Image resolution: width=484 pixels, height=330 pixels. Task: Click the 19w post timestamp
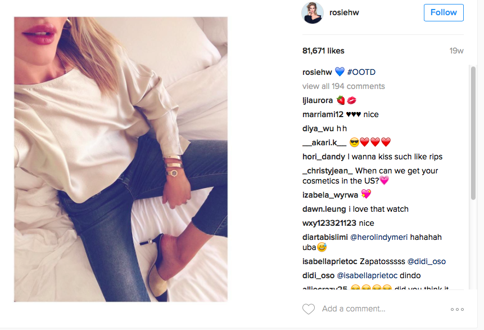coord(456,51)
